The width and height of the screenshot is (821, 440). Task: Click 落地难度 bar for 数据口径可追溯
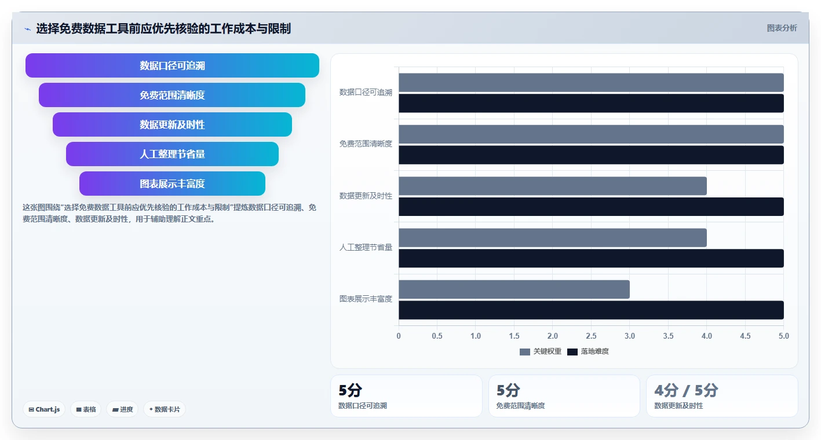point(591,103)
